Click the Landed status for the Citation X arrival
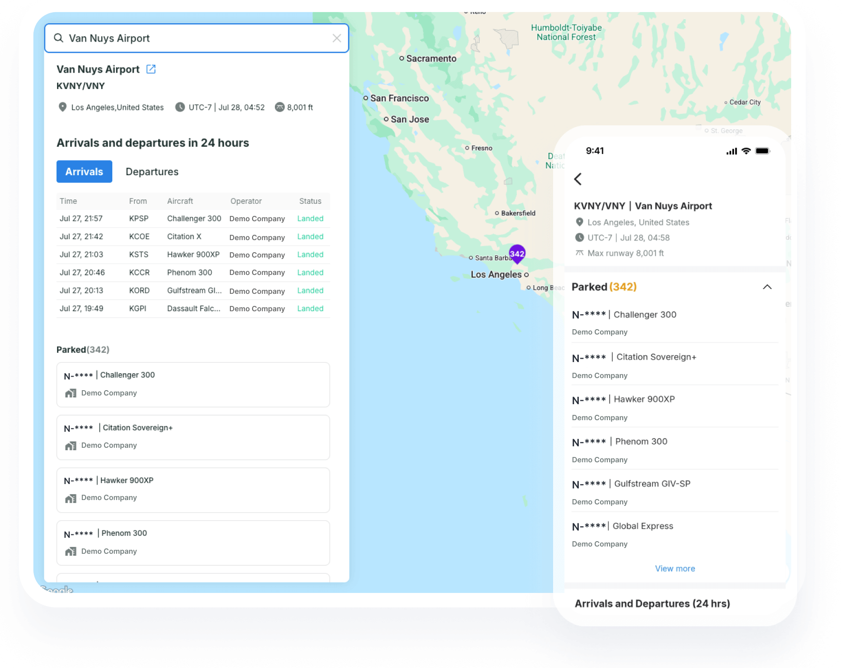 (x=310, y=236)
